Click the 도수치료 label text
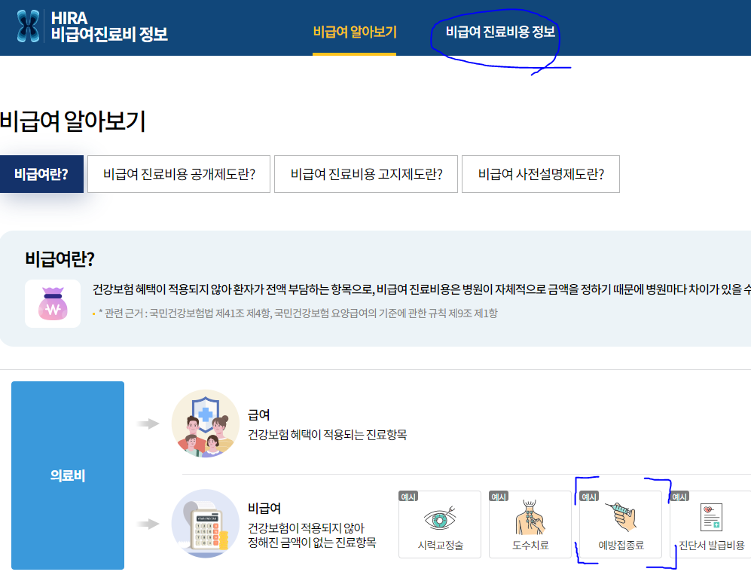This screenshot has height=581, width=751. tap(530, 546)
